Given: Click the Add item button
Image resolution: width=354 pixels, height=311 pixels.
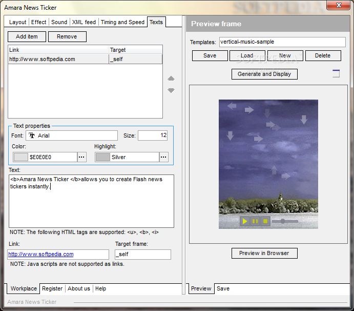Looking at the screenshot, I should pos(27,36).
